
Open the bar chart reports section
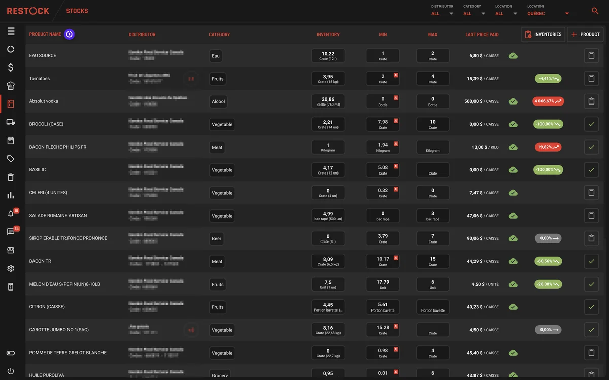[11, 195]
